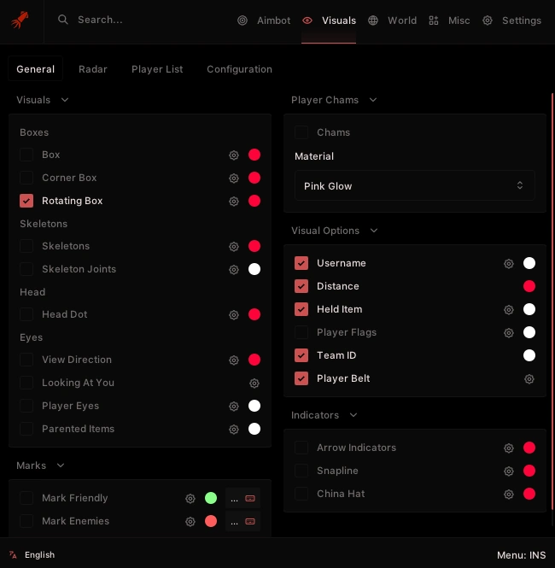Open the Settings tab

click(512, 20)
